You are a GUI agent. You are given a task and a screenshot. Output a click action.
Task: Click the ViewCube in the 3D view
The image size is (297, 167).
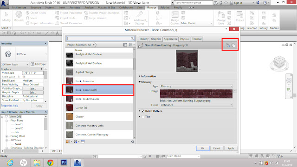pyautogui.click(x=279, y=62)
